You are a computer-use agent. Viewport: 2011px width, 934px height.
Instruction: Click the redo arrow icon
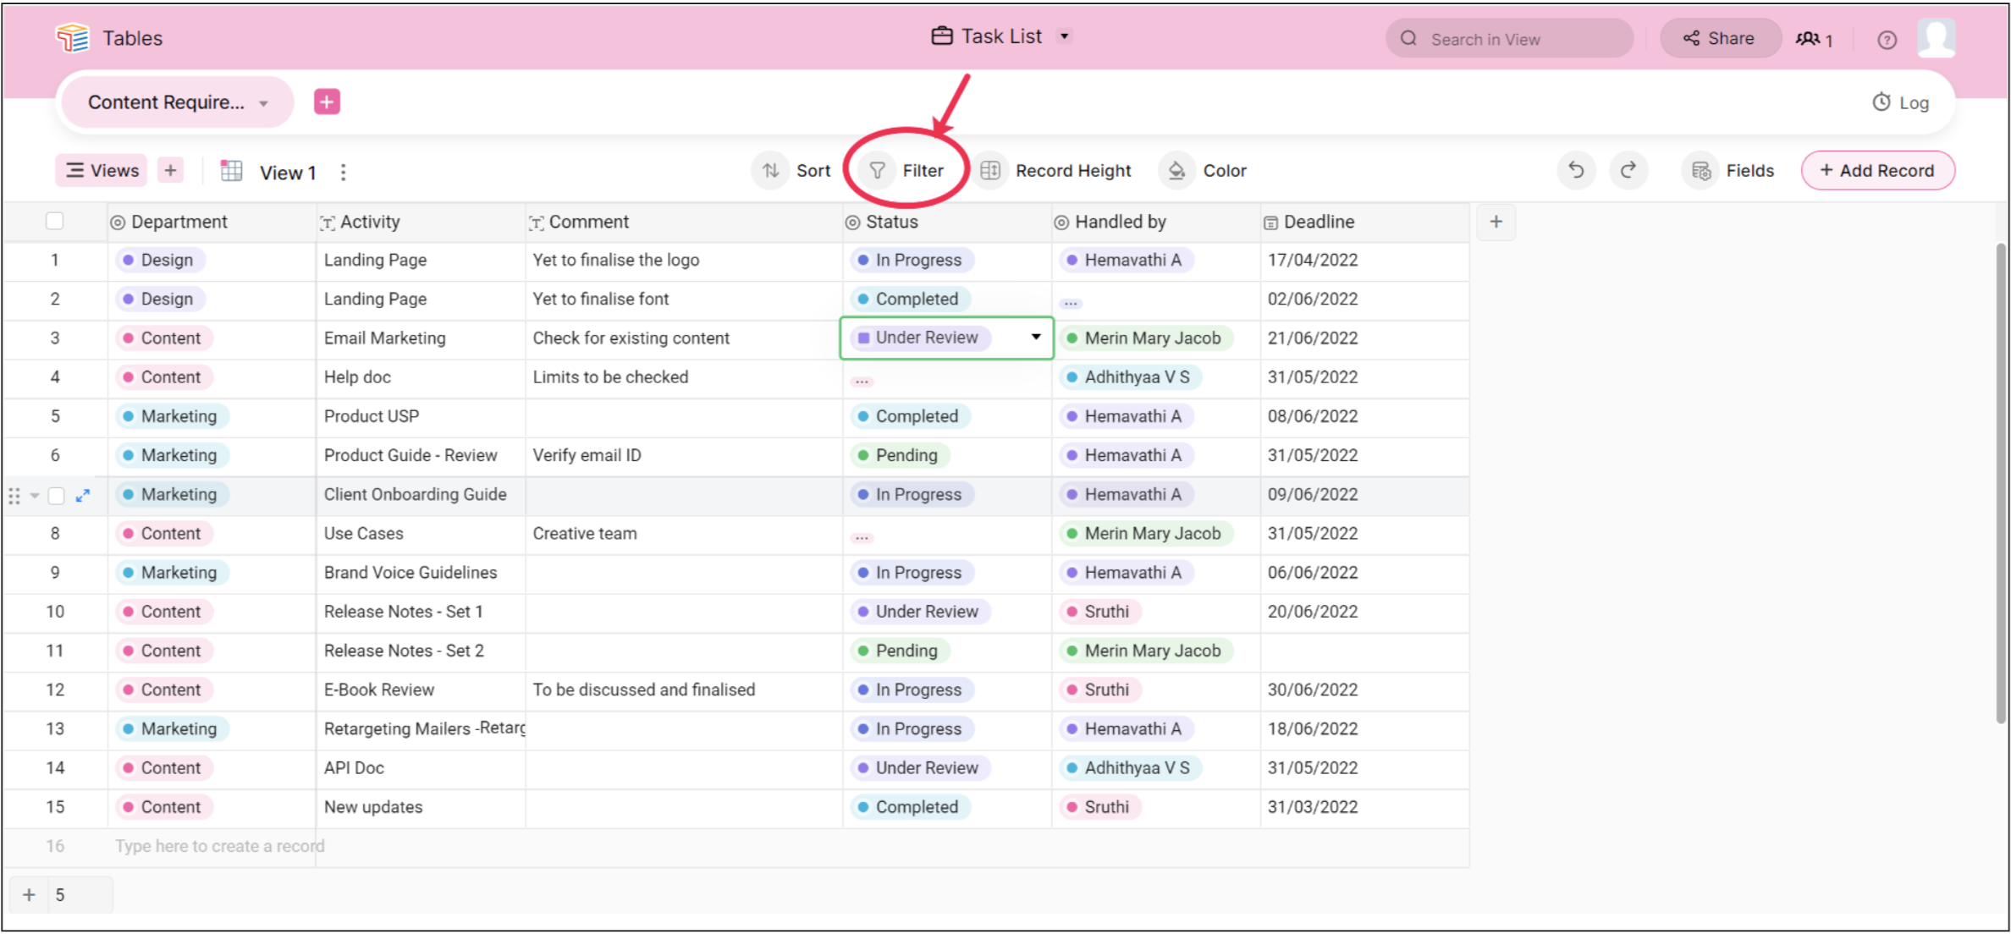pyautogui.click(x=1628, y=171)
